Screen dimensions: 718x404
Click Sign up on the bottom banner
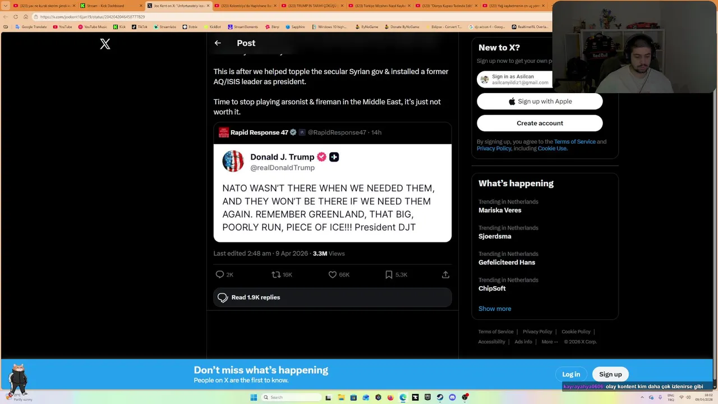(610, 374)
